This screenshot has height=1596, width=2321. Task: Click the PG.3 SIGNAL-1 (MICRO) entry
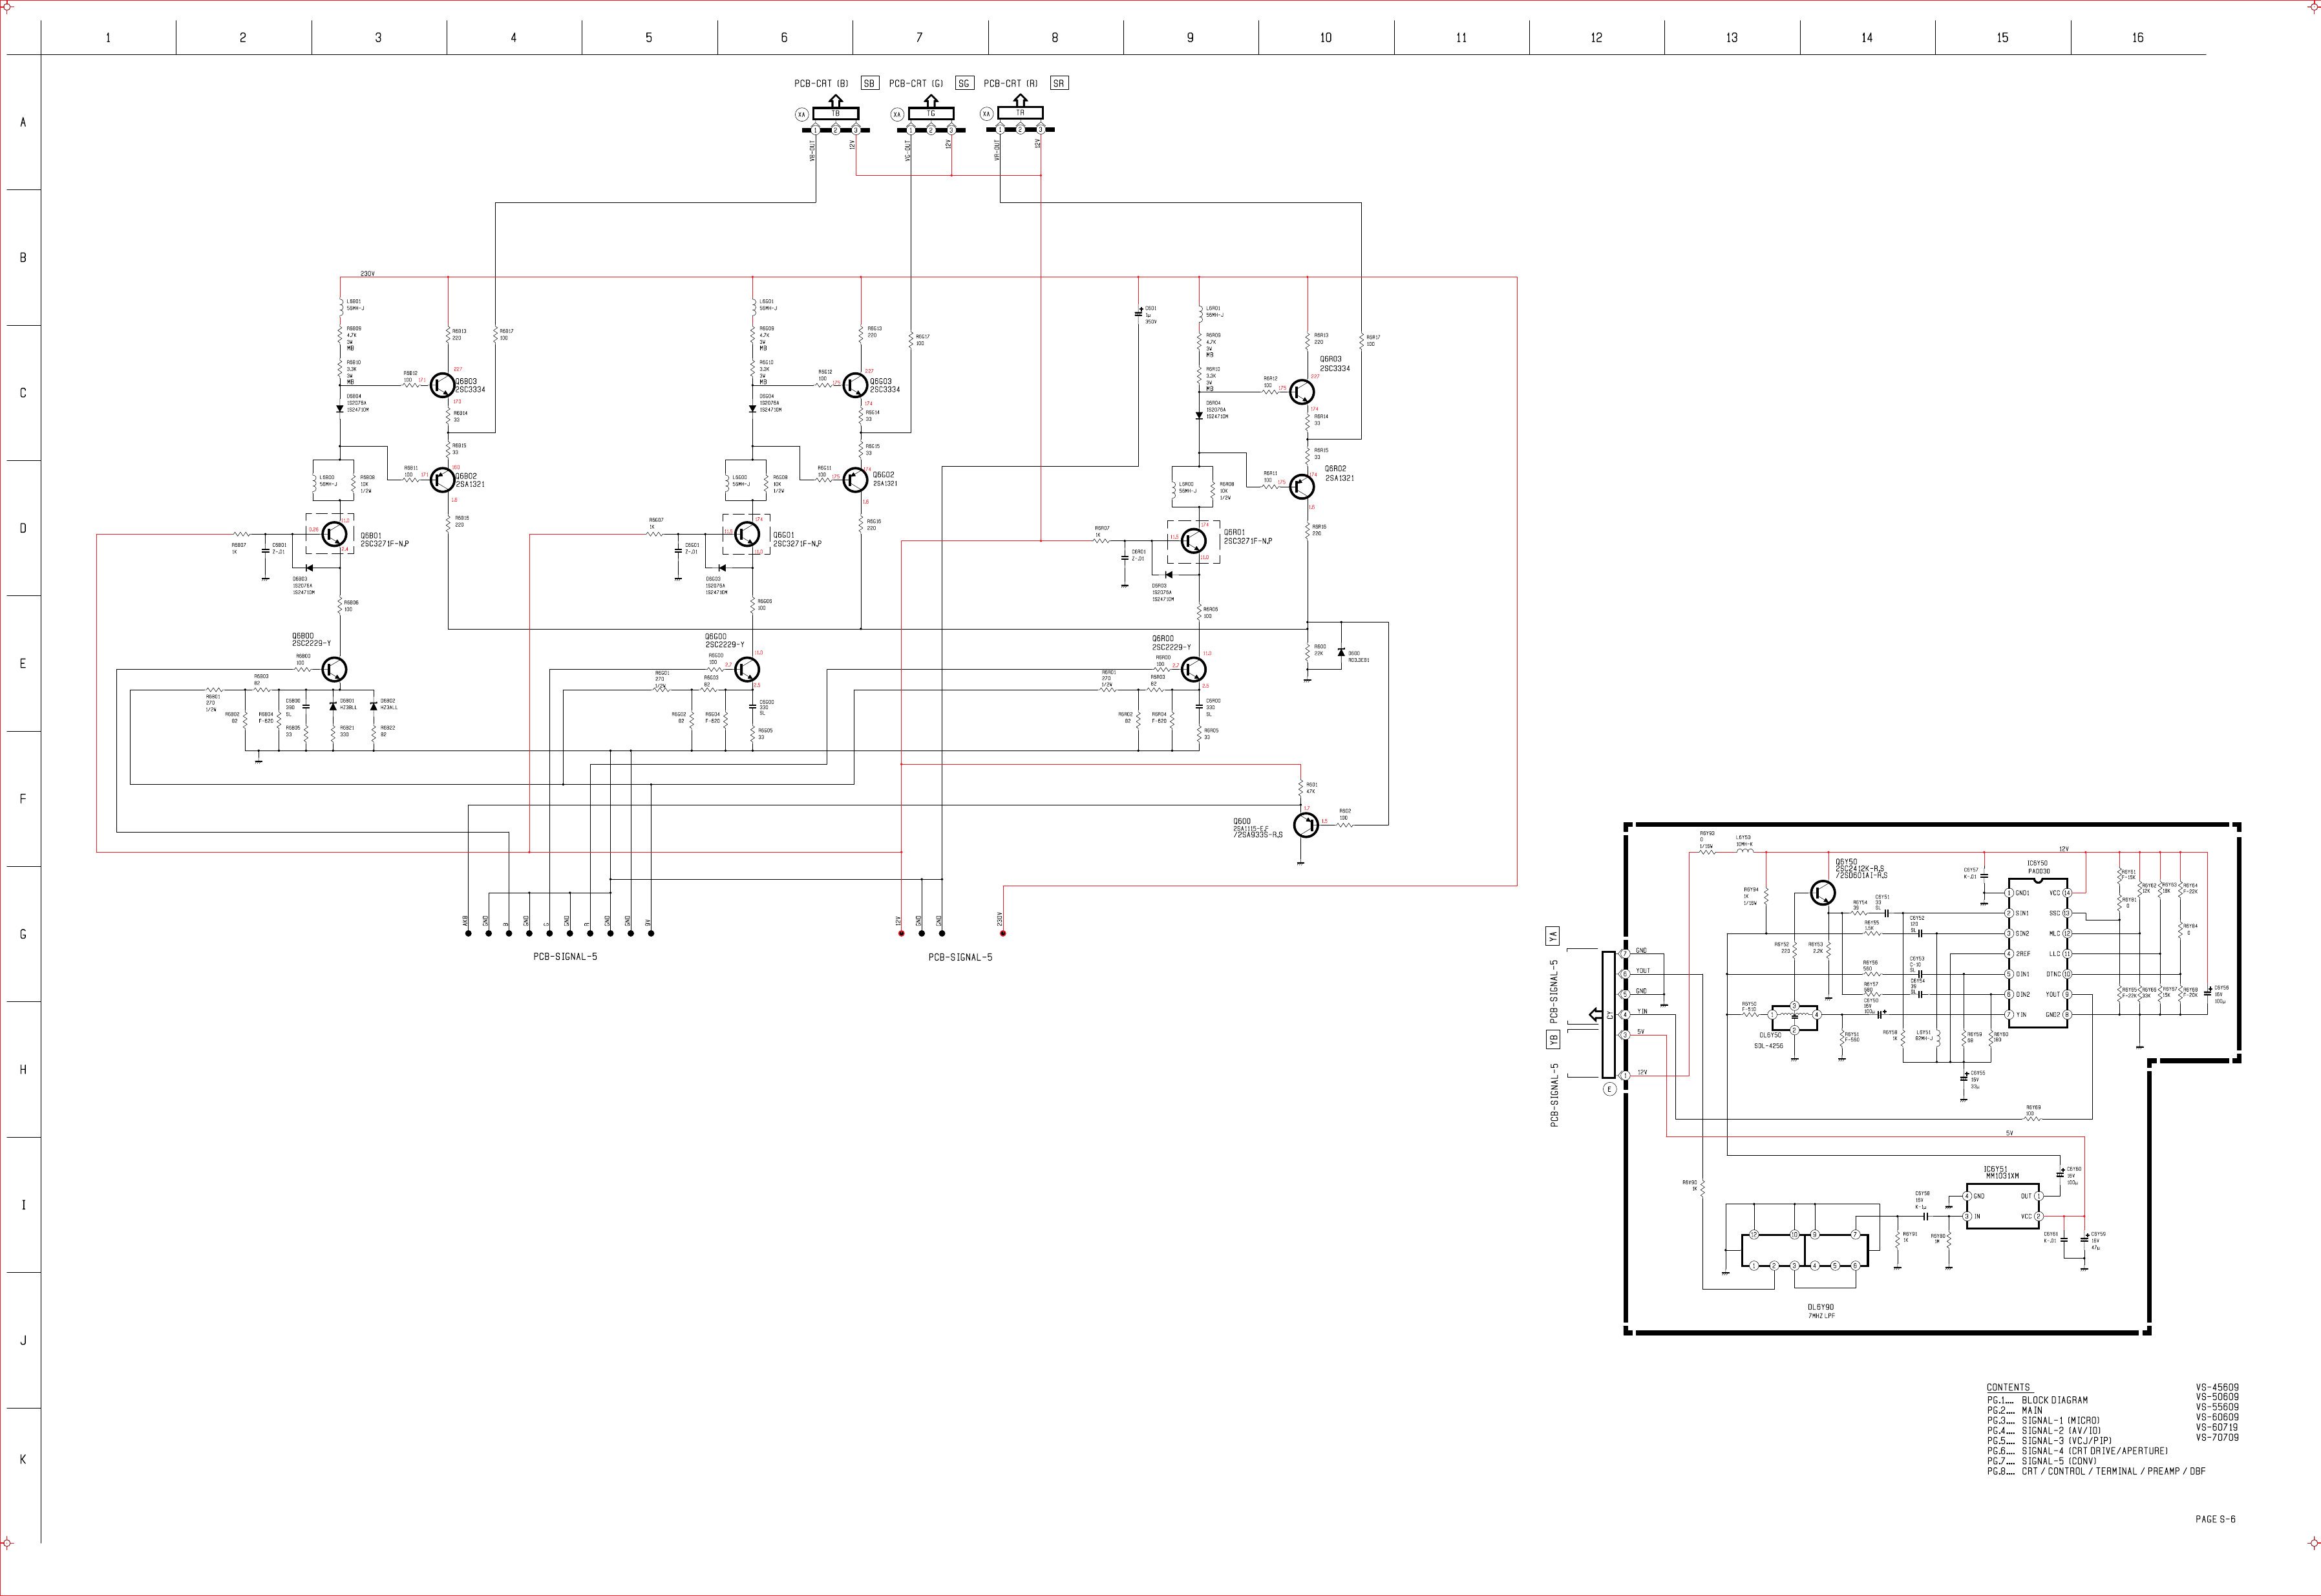[x=2043, y=1420]
